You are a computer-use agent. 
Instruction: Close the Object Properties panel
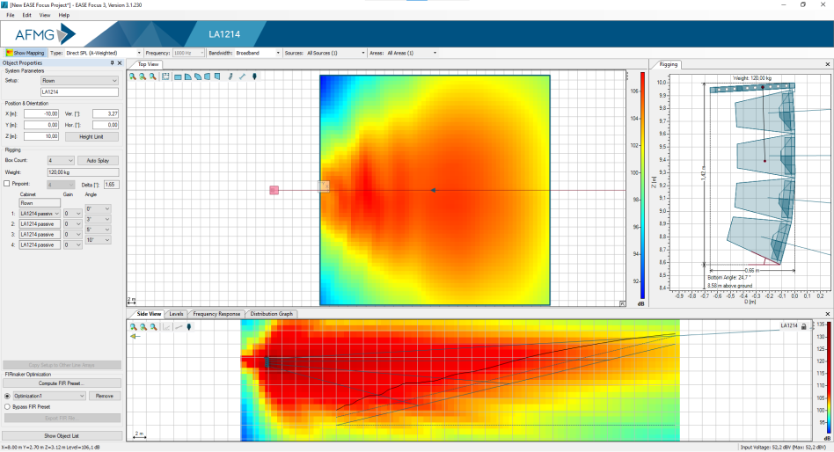pyautogui.click(x=120, y=62)
